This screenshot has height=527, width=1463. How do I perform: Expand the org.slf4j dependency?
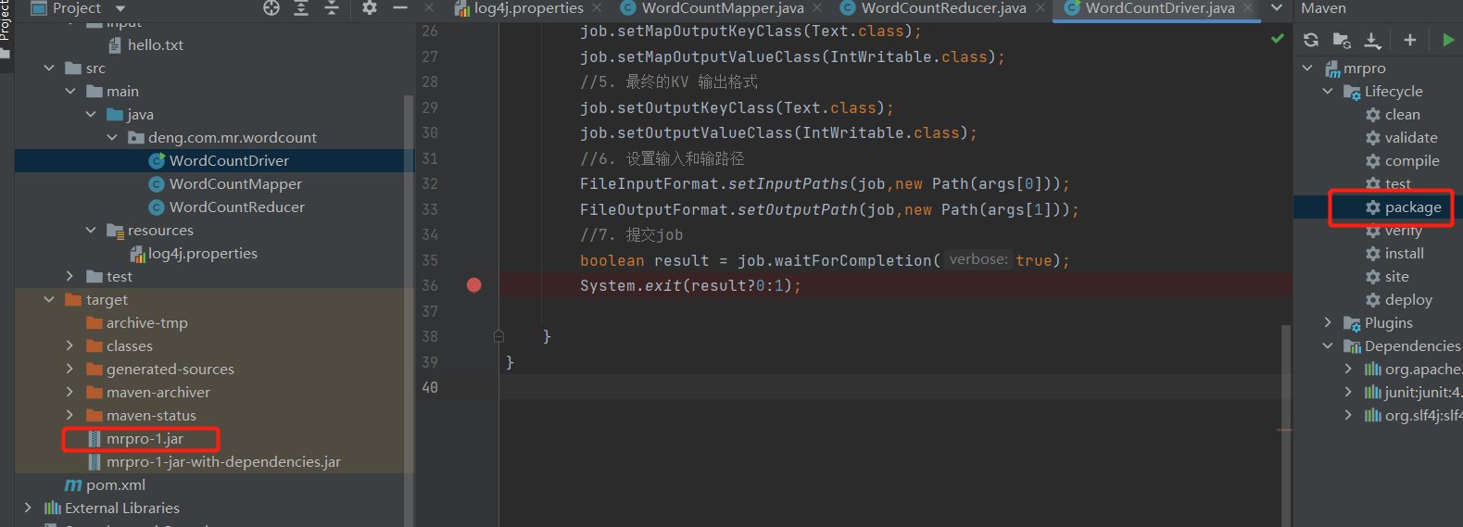1348,416
